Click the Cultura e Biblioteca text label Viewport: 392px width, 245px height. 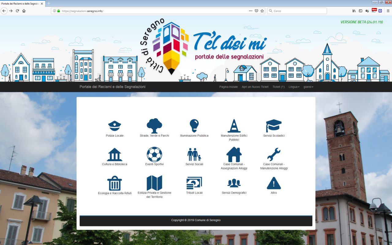click(x=115, y=164)
